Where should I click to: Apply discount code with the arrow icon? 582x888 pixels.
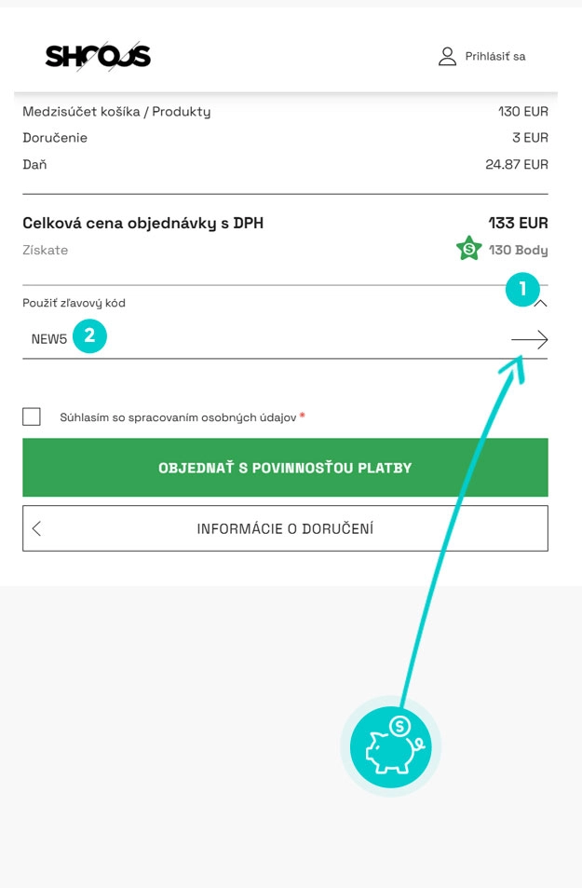(x=529, y=340)
